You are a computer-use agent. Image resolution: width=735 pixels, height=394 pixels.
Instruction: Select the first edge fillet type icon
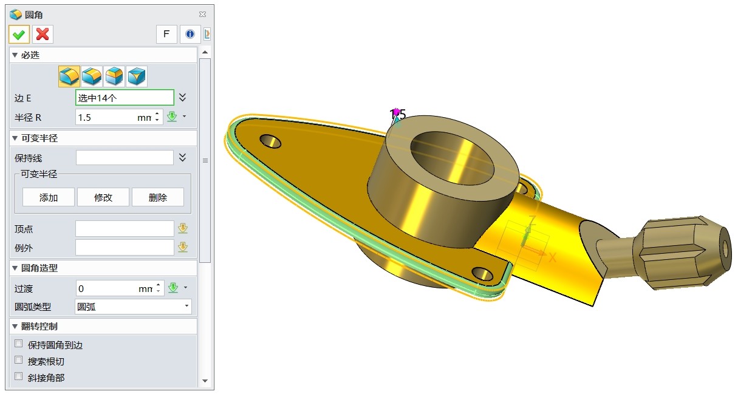(69, 76)
